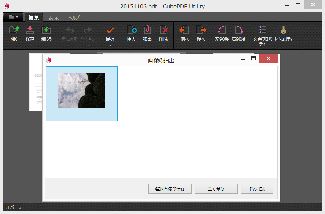The image size is (325, 214).
Task: Expand the Extract (抽出) dropdown arrow
Action: pyautogui.click(x=148, y=45)
